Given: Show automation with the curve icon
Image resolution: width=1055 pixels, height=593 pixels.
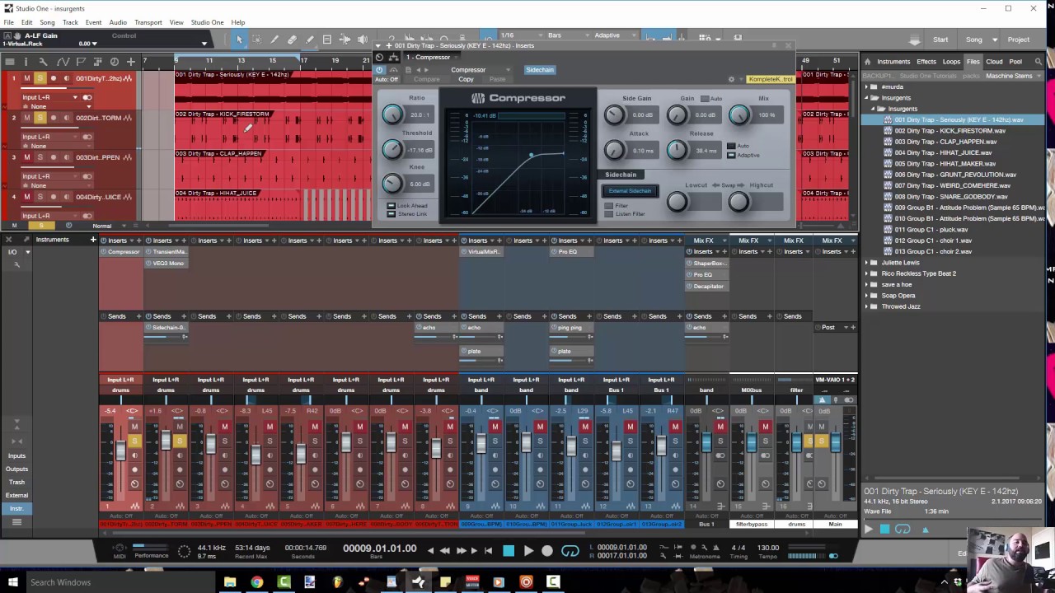Looking at the screenshot, I should tap(63, 61).
